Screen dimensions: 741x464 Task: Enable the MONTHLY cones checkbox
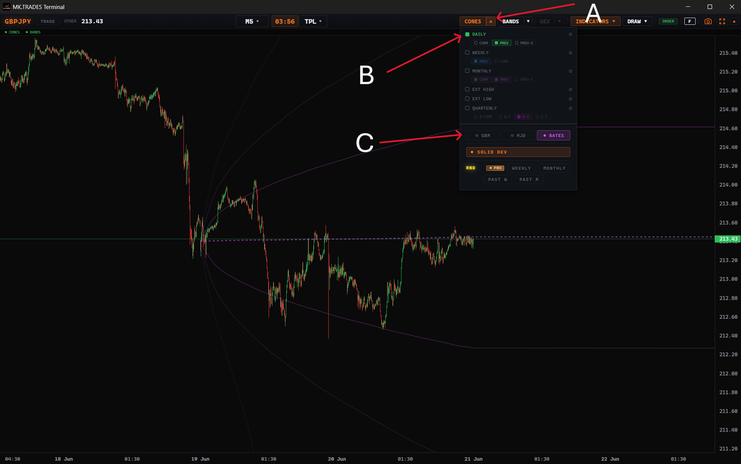[467, 71]
